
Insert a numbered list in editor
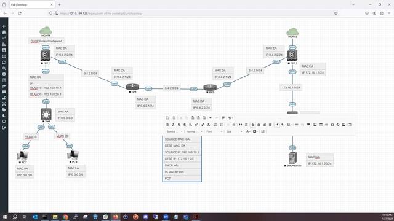(x=215, y=125)
